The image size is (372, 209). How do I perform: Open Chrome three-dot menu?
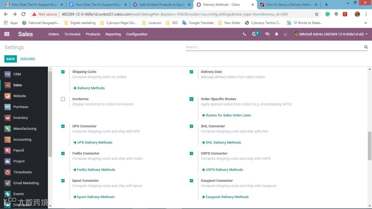366,14
